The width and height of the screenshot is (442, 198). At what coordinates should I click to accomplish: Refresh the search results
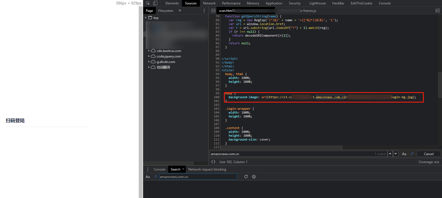point(246,177)
